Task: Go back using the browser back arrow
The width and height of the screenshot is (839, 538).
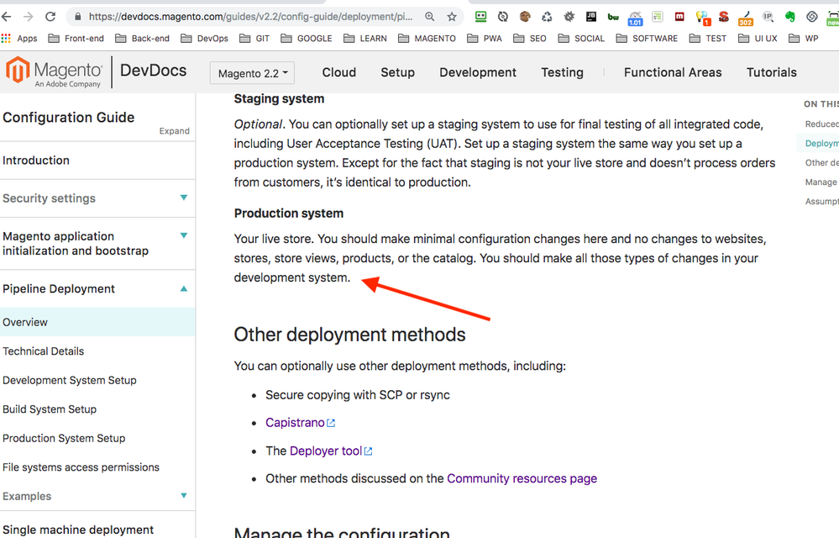Action: pyautogui.click(x=7, y=17)
